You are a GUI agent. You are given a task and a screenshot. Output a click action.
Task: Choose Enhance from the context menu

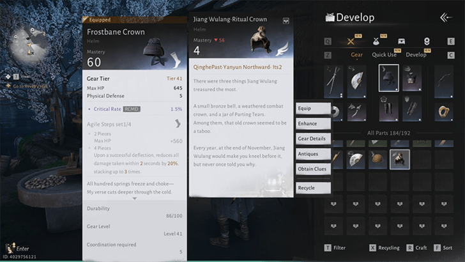(313, 123)
